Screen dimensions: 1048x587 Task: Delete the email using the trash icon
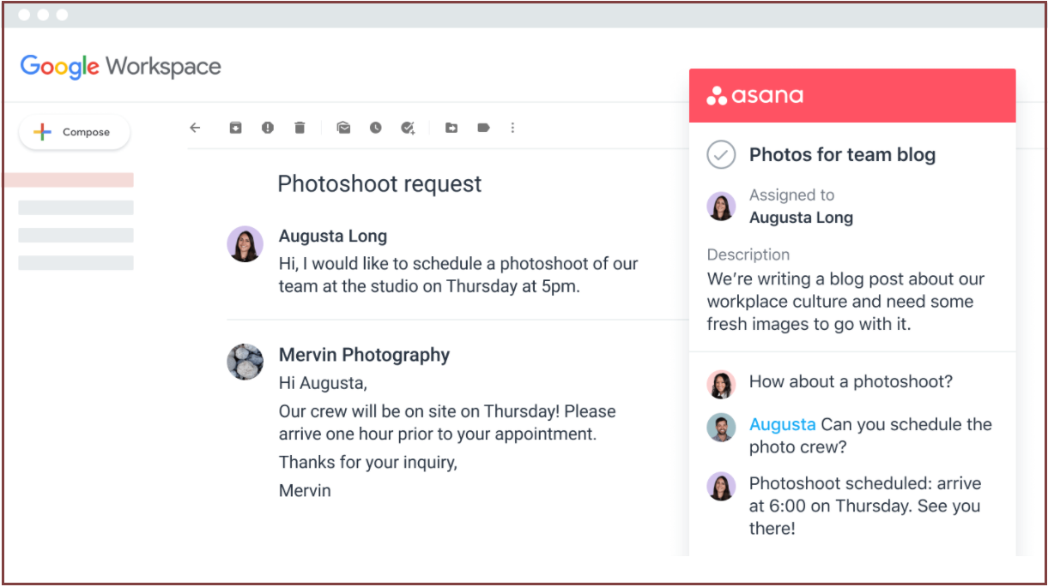(x=300, y=128)
